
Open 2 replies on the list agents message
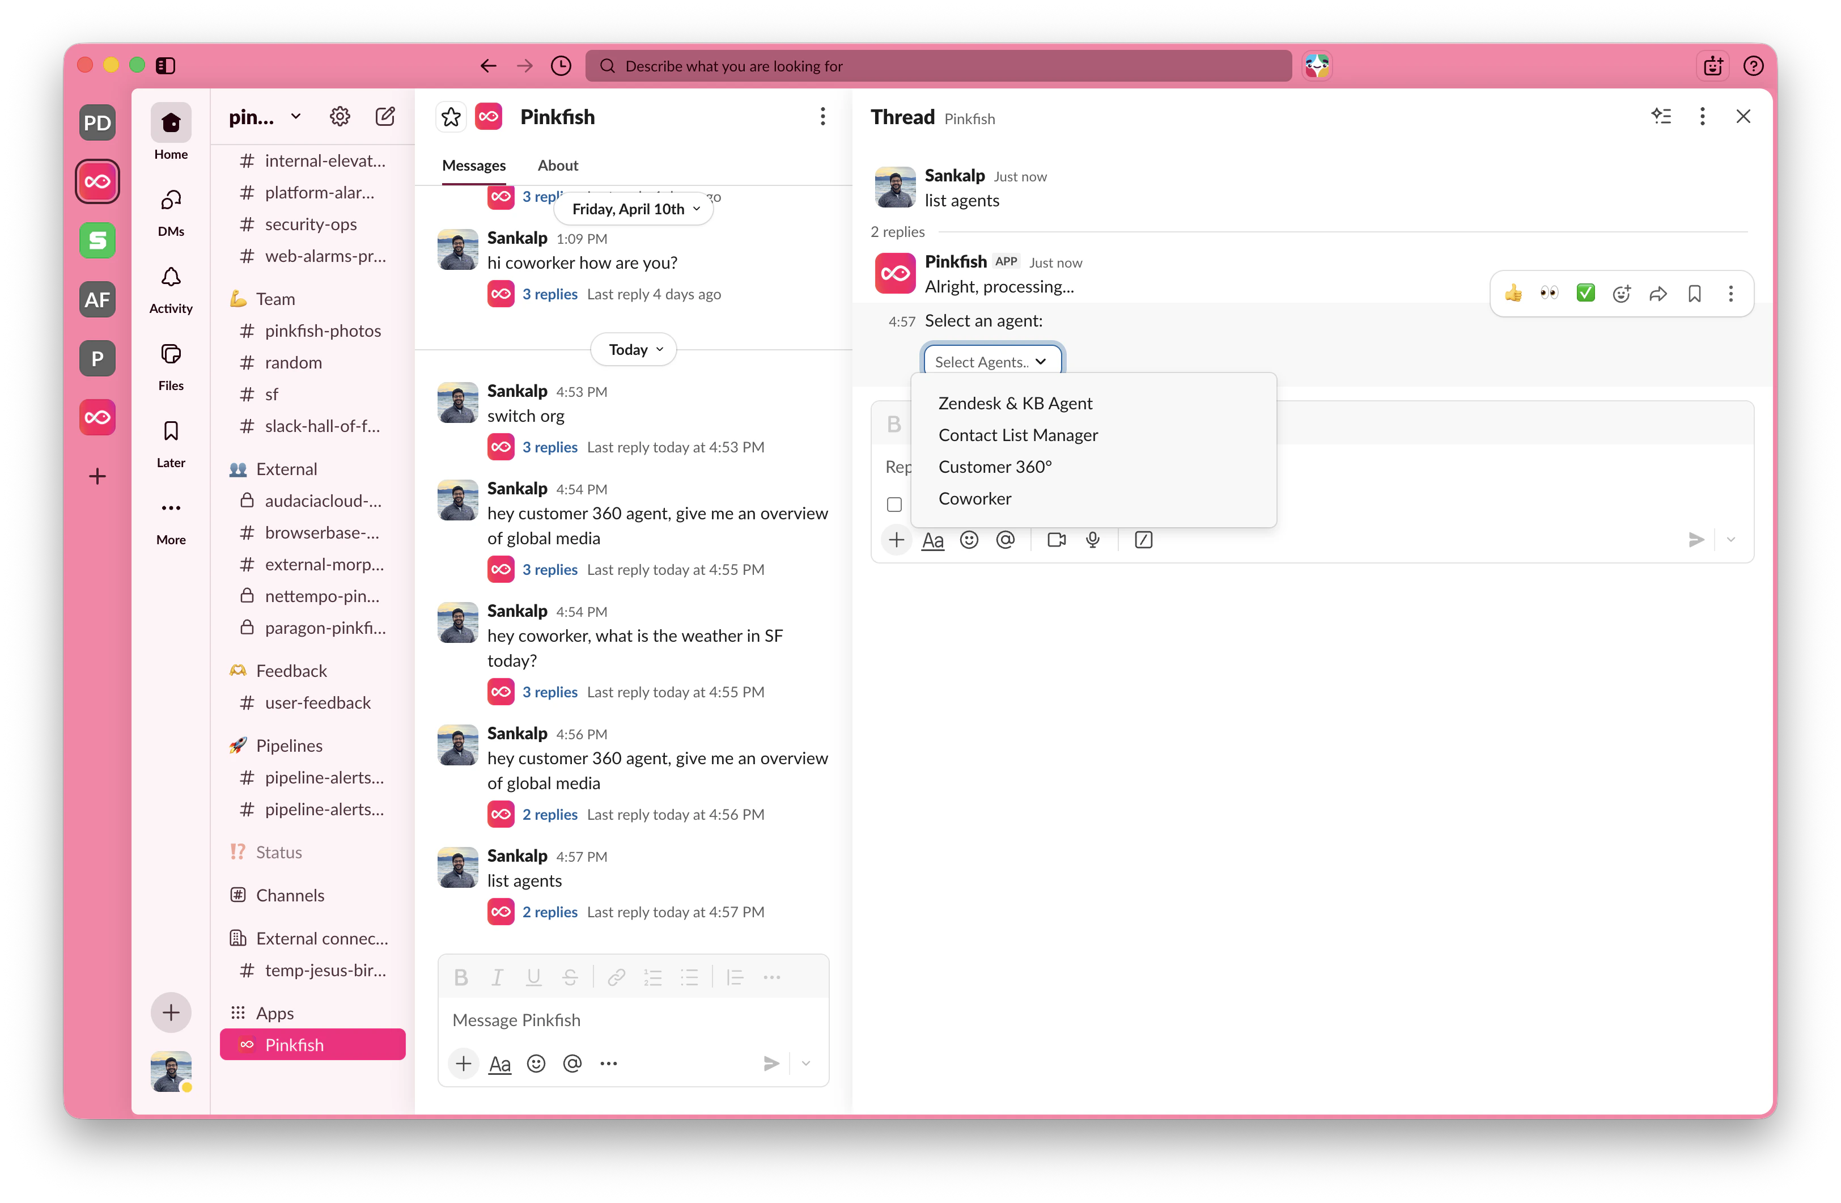click(x=550, y=912)
